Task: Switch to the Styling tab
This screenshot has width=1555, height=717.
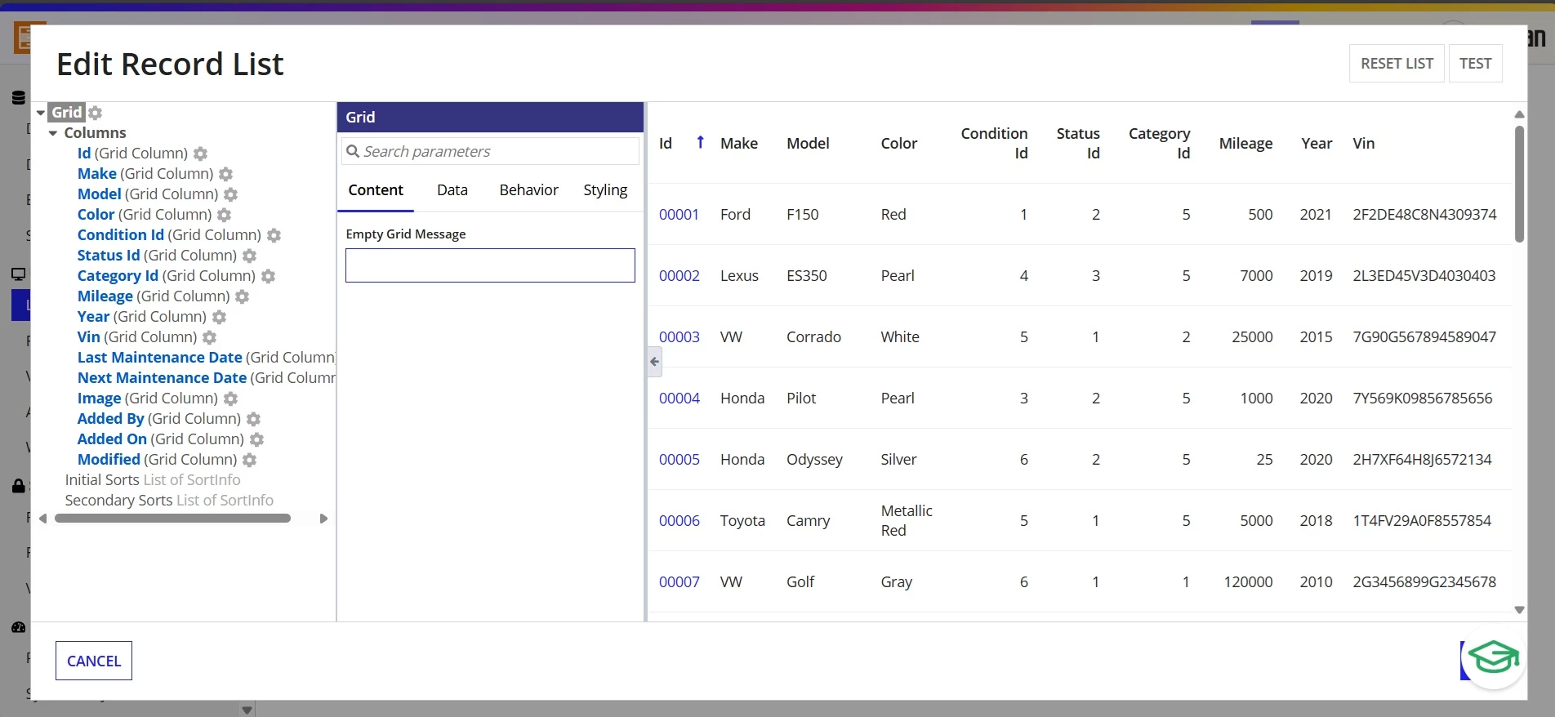Action: pyautogui.click(x=605, y=190)
